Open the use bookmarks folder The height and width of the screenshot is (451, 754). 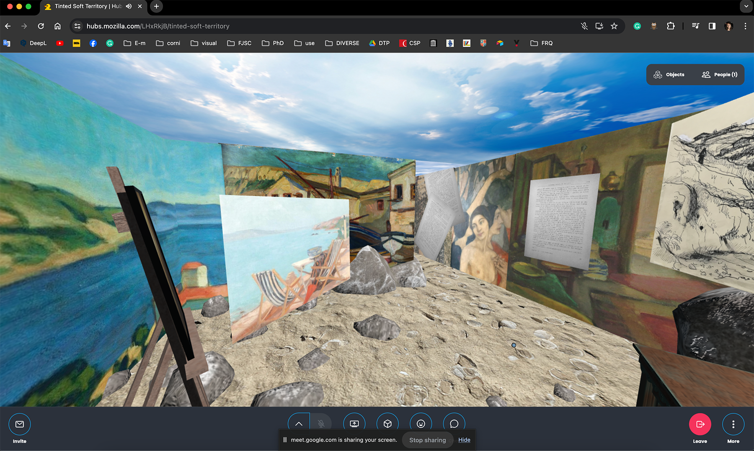click(305, 43)
